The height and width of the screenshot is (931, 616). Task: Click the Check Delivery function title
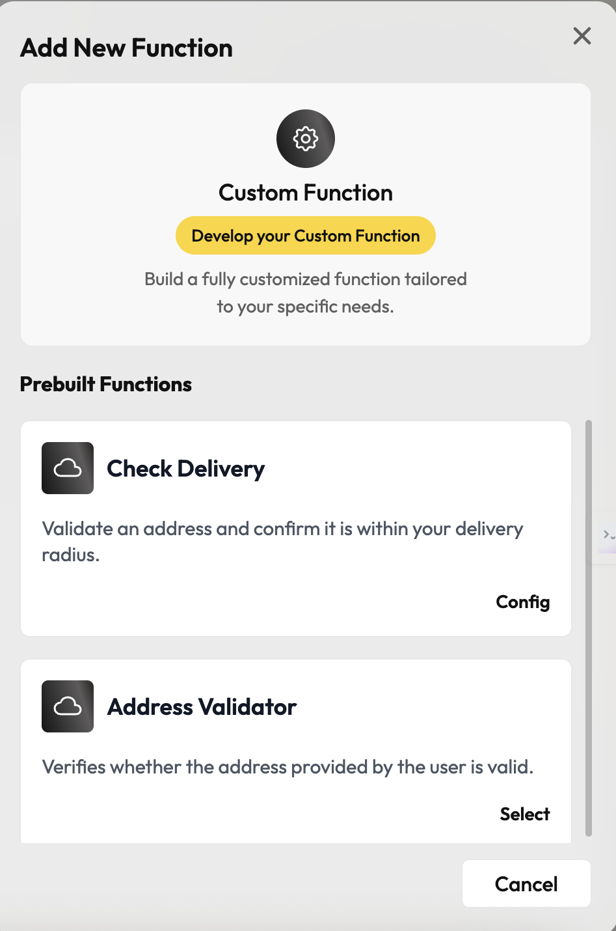click(x=185, y=469)
